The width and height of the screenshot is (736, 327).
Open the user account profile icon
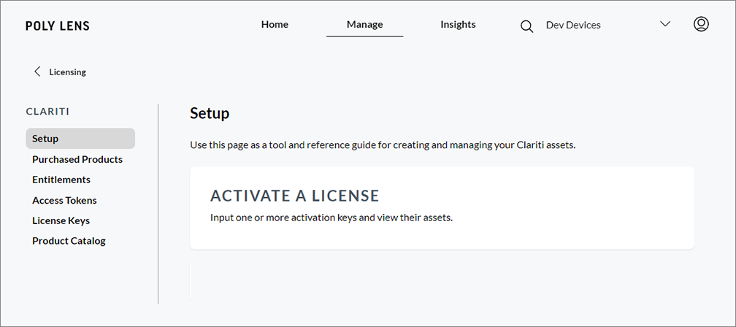tap(701, 24)
